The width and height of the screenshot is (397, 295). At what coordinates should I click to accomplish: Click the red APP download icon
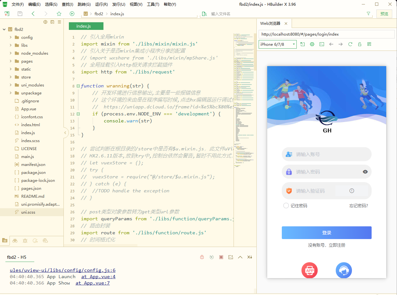309,271
